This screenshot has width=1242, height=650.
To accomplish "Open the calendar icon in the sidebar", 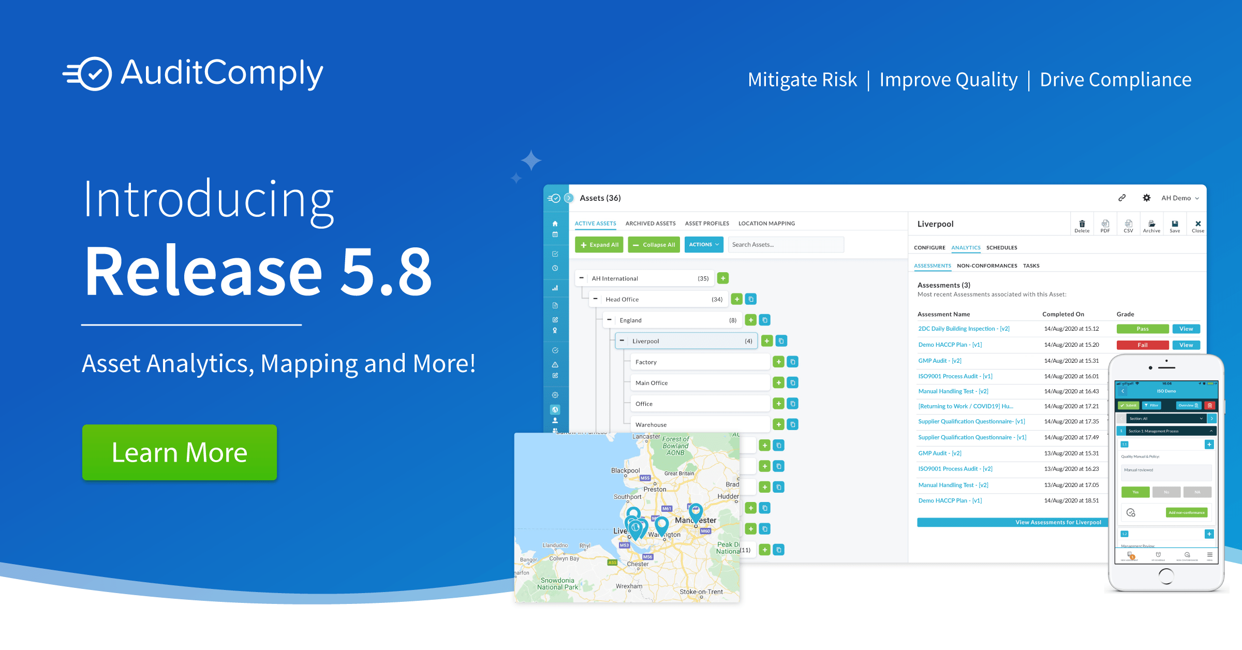I will click(x=555, y=234).
